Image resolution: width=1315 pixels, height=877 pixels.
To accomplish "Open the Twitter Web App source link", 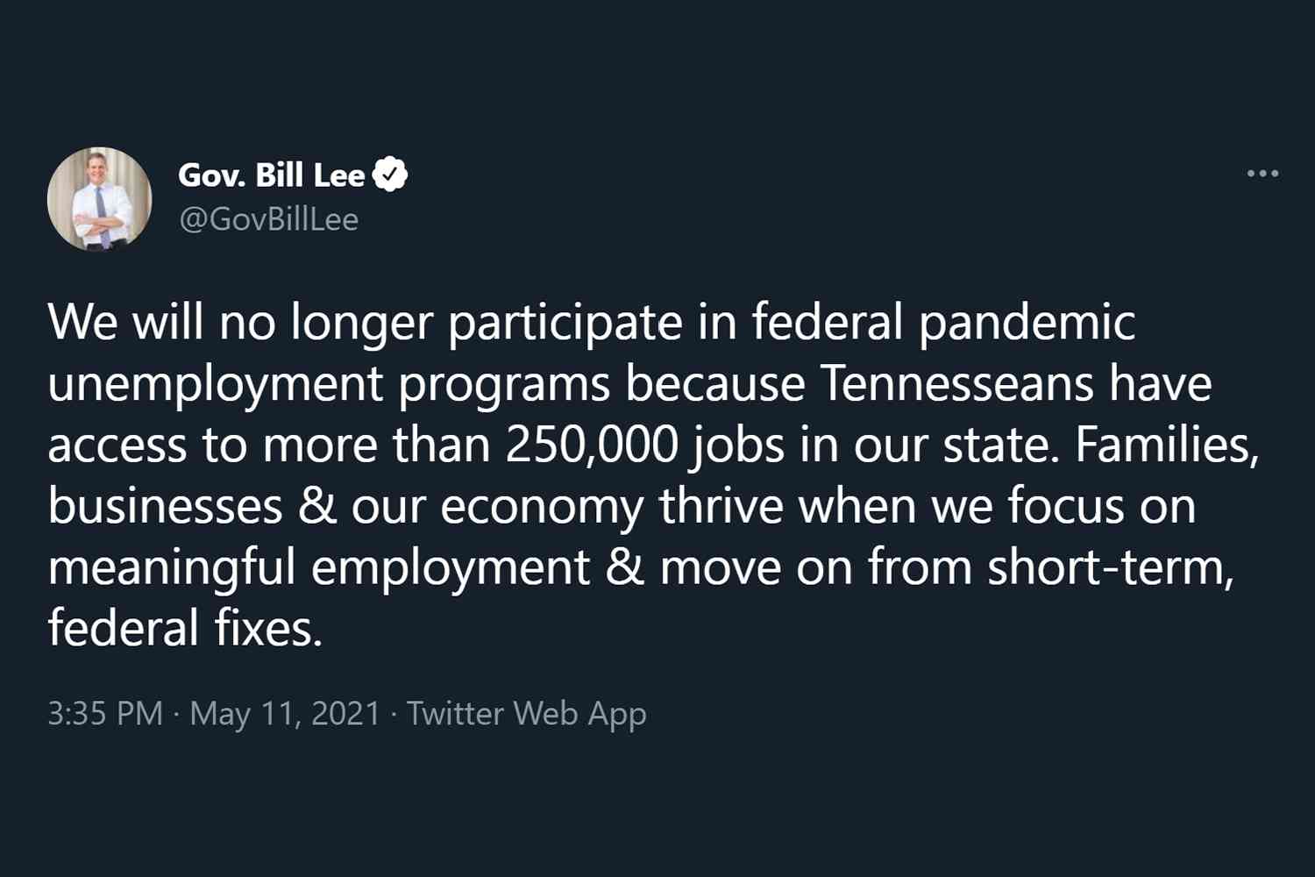I will click(x=527, y=715).
